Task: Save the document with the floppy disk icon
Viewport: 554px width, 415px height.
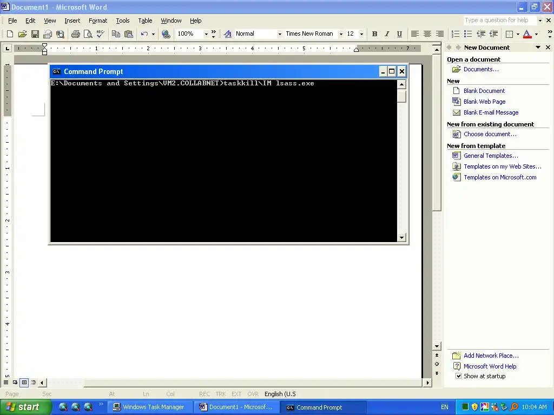Action: pos(35,34)
